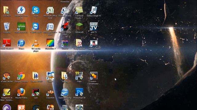Open Réceptions et fêtes shortcut

pos(7,92)
